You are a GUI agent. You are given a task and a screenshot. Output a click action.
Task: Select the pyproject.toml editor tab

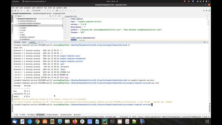(x=71, y=16)
